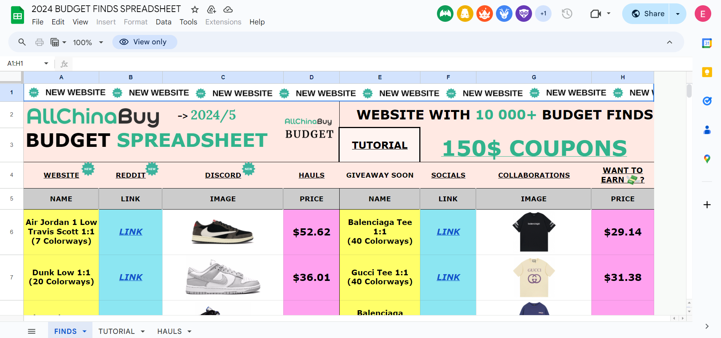721x338 pixels.
Task: Click the Air Jordan shoe image
Action: [x=223, y=232]
